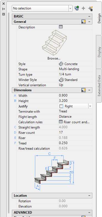Click the stair dimensions illustration

coord(54,171)
